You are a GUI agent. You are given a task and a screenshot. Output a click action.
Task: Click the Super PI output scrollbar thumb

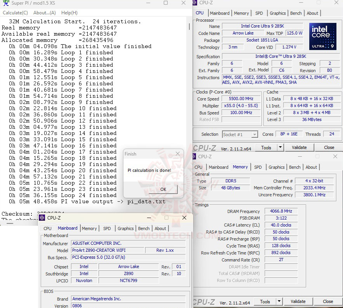point(189,26)
